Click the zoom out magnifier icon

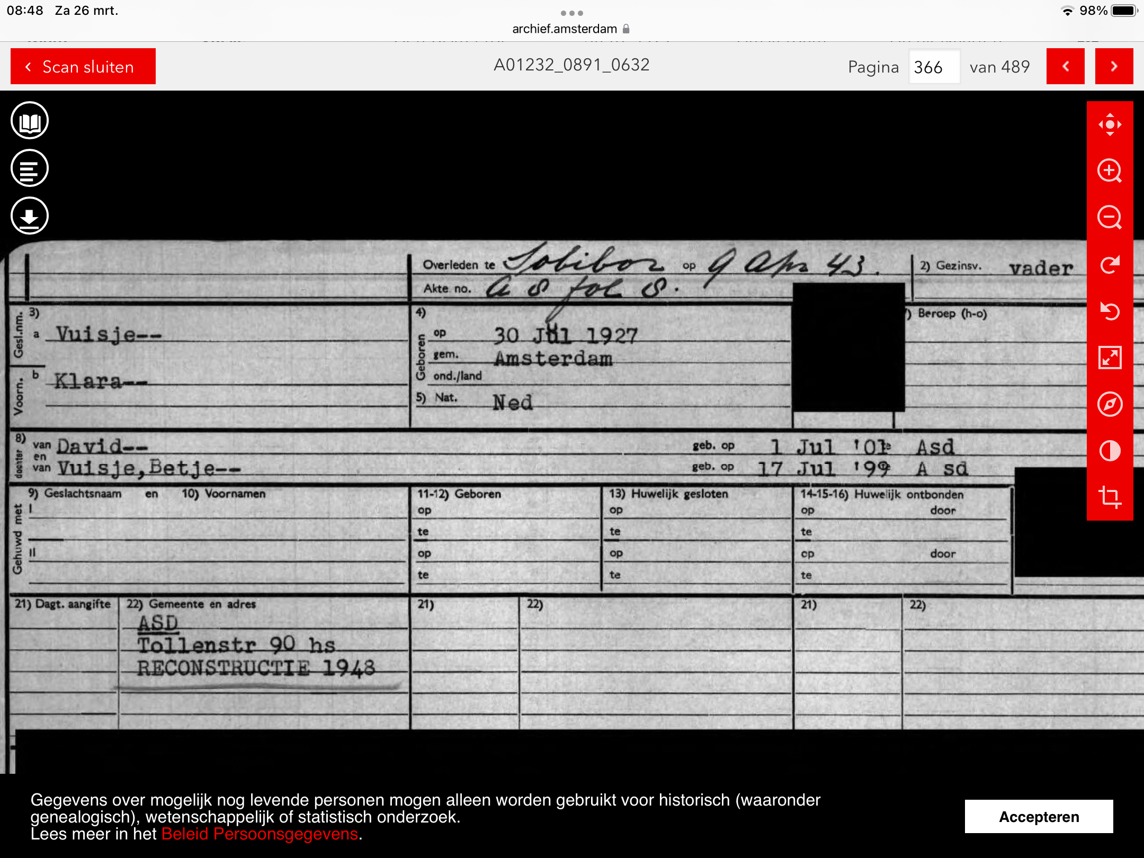tap(1110, 217)
